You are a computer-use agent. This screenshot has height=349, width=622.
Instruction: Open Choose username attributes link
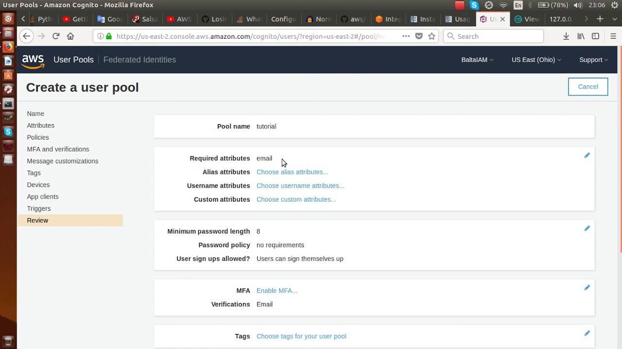click(300, 186)
